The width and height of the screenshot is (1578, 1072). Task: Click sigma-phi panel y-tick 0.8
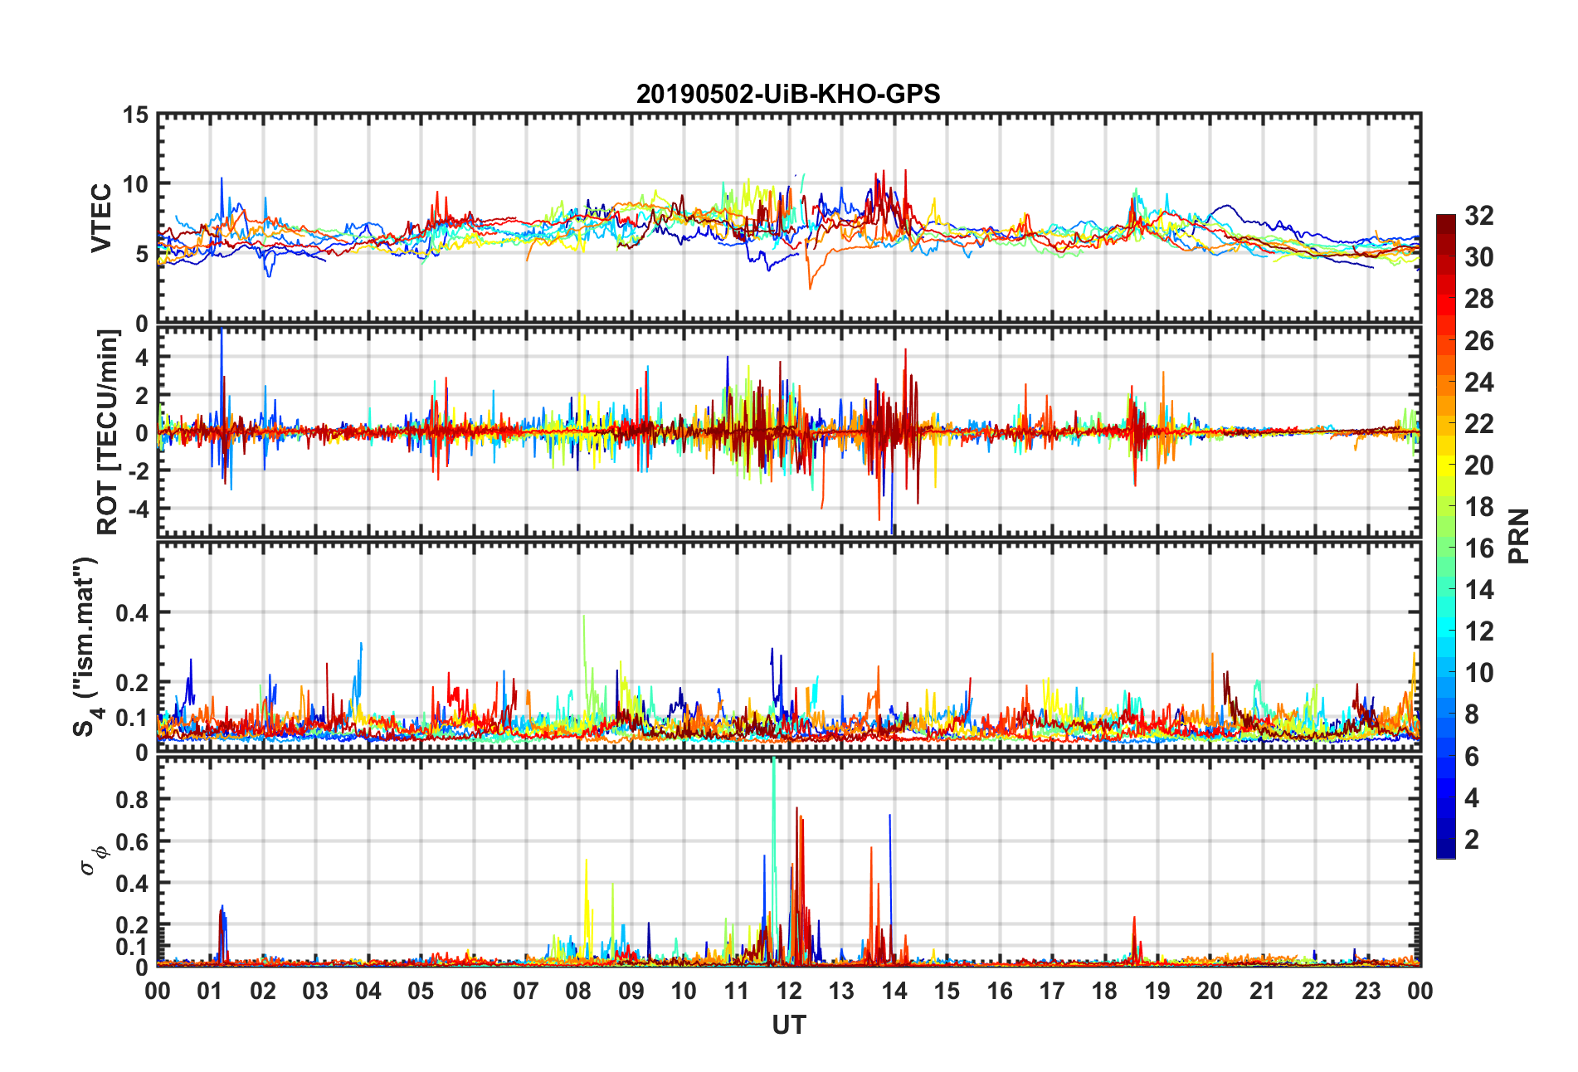click(x=132, y=800)
